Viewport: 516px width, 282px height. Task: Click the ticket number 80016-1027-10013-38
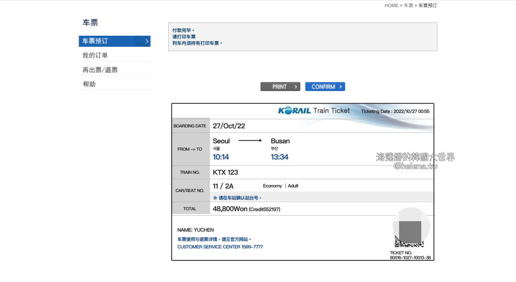coord(410,258)
